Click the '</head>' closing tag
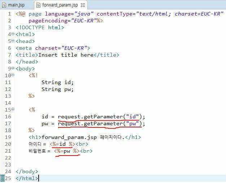 [x=27, y=62]
